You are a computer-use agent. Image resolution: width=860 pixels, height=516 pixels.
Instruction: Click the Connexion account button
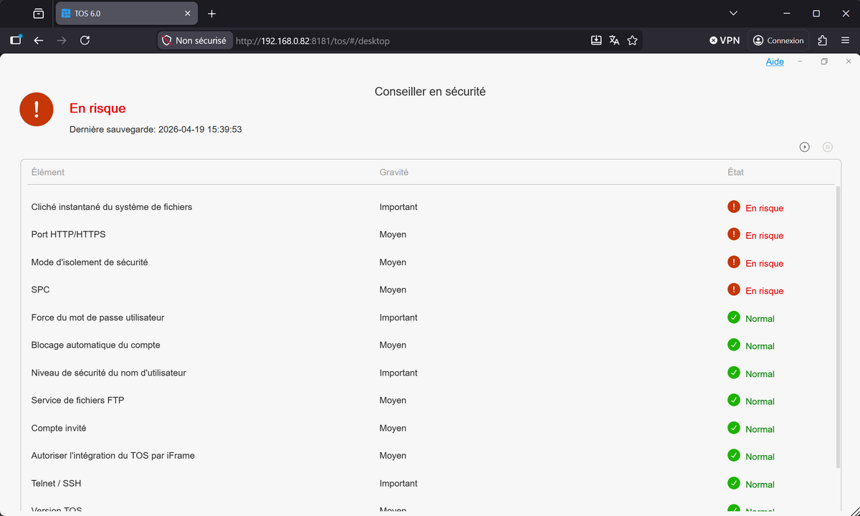point(778,41)
